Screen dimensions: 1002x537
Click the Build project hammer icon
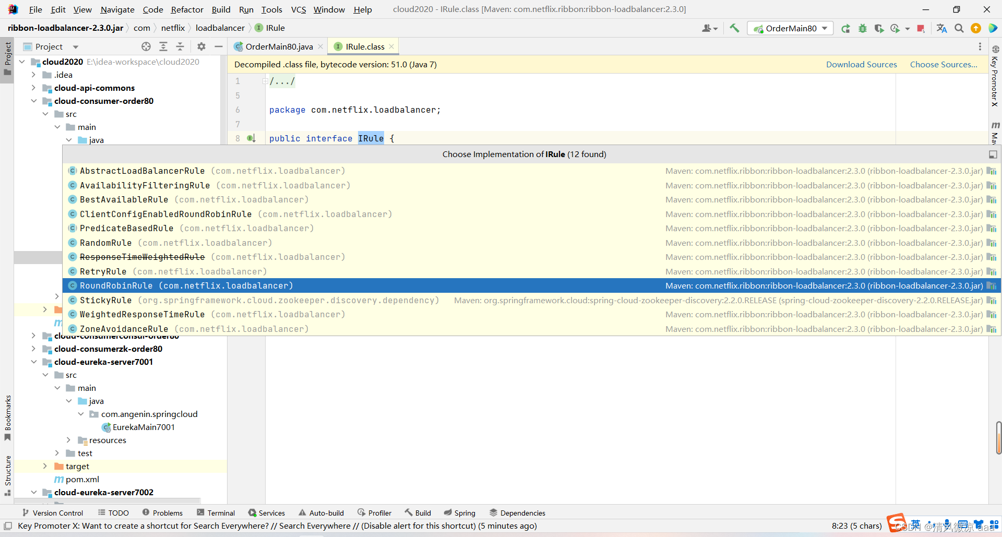pyautogui.click(x=734, y=28)
